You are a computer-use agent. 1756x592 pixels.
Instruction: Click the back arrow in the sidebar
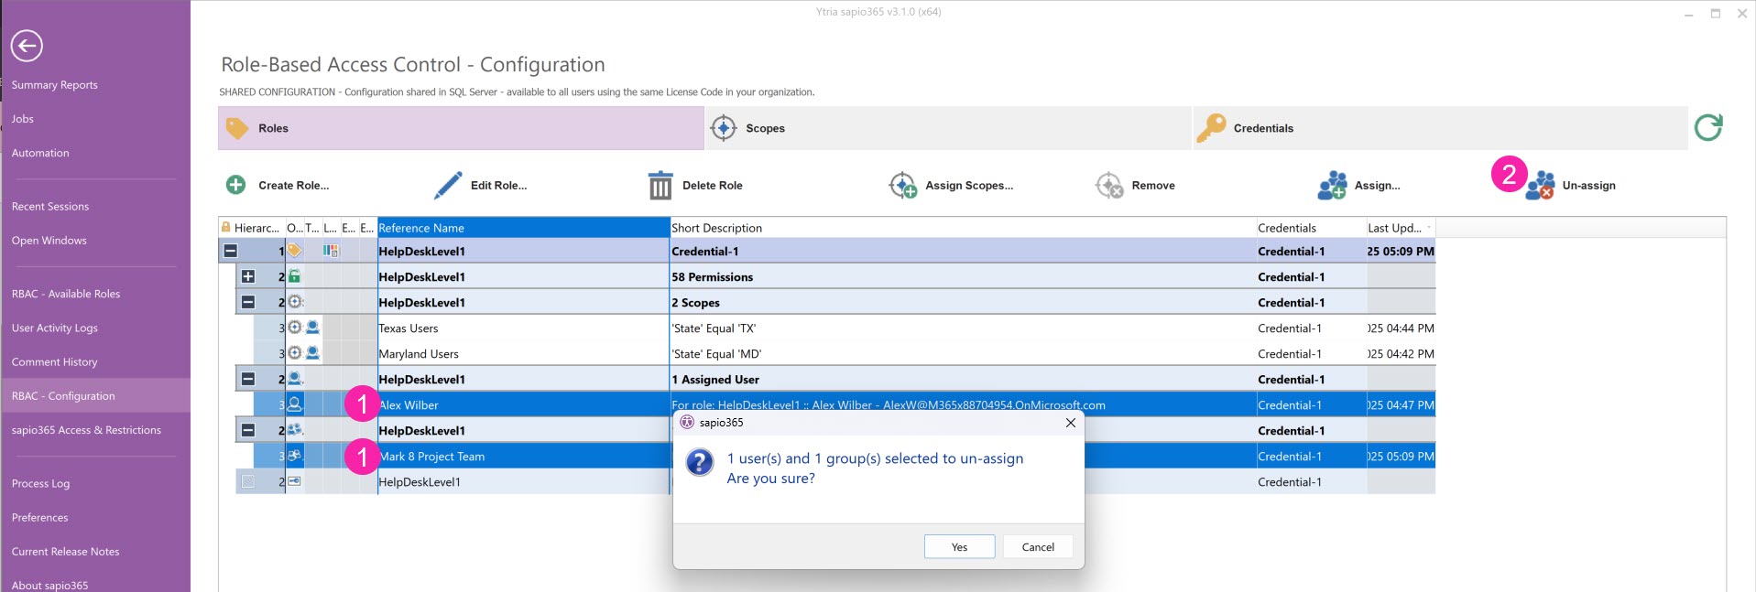pos(27,46)
